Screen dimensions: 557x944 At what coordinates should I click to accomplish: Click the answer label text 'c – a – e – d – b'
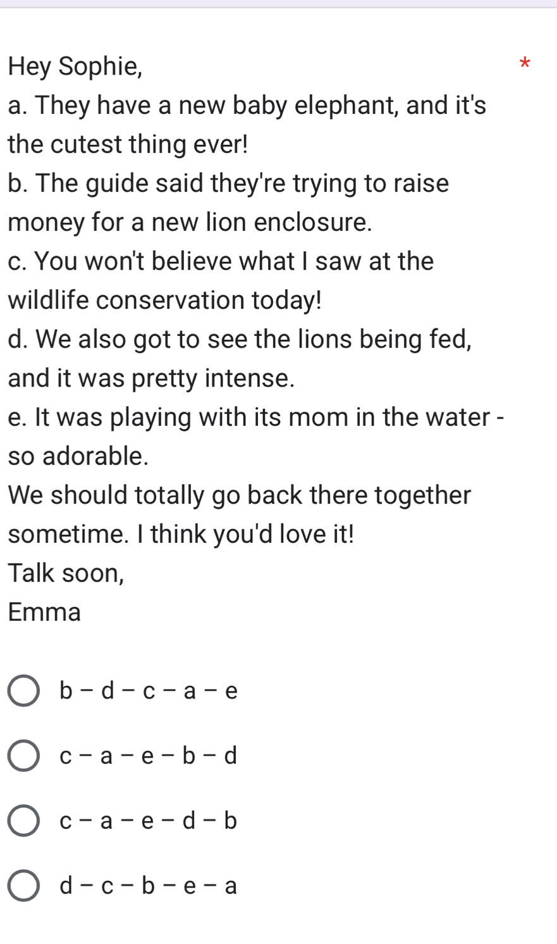(149, 821)
